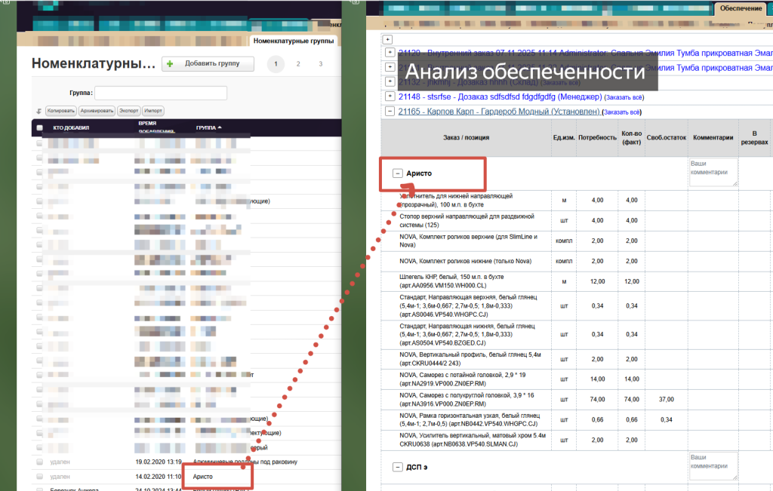Screen dimensions: 773x491
Task: Check the row dated 19.02.2020 13:19
Action: point(40,462)
